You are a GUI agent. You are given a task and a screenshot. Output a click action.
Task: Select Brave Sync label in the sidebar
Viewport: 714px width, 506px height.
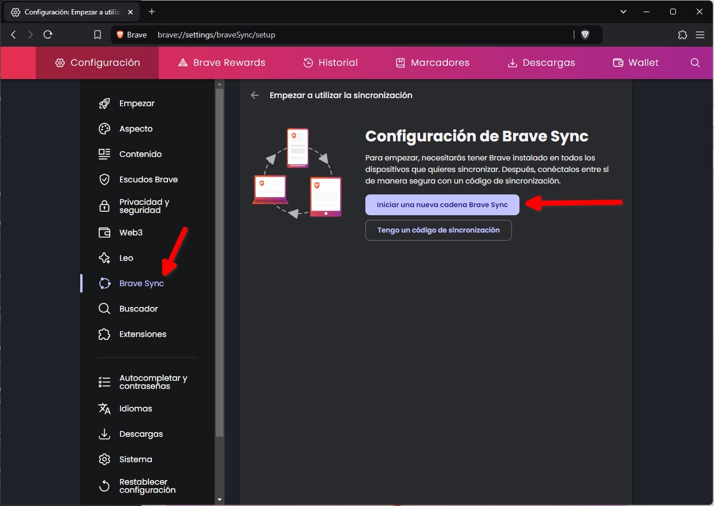(x=141, y=283)
